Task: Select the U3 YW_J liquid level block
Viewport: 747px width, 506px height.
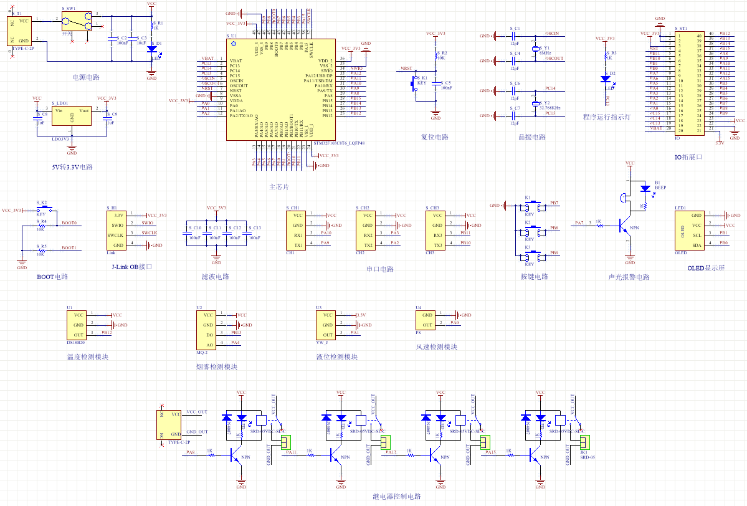Action: [326, 325]
